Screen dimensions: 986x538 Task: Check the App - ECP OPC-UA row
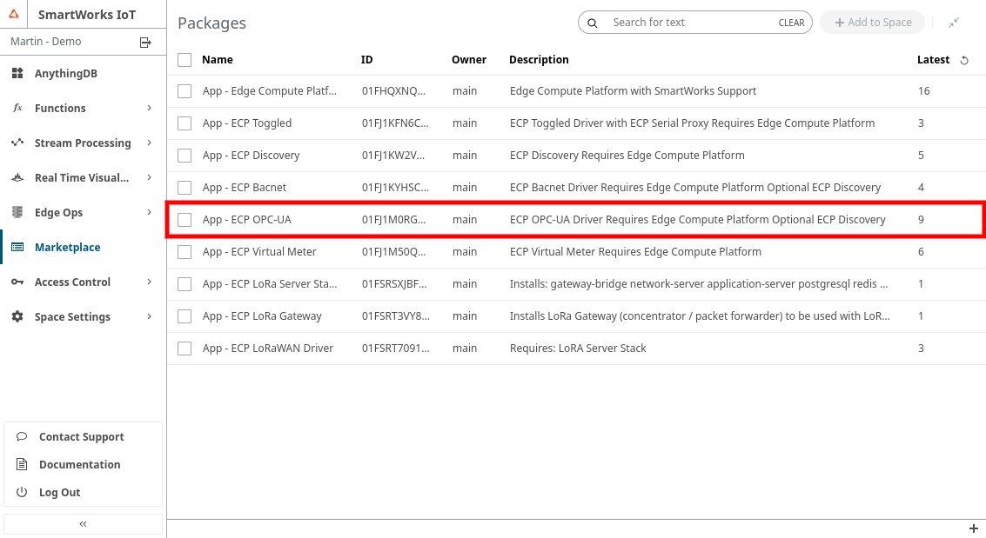tap(184, 220)
